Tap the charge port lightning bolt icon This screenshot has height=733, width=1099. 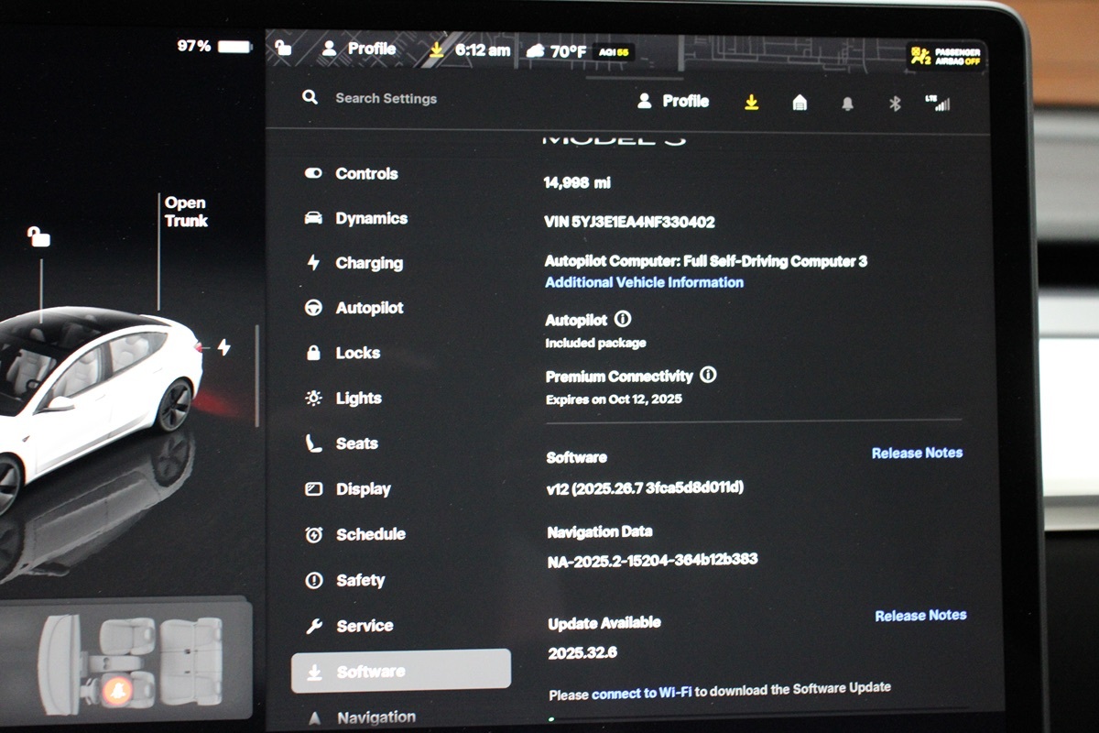(x=223, y=347)
